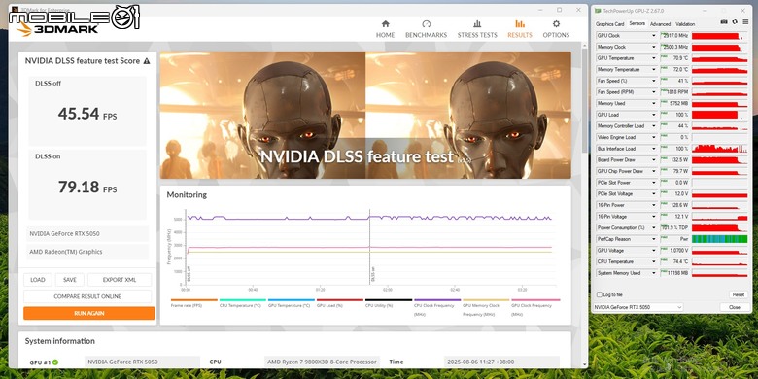
Task: Open the GPU Temperature sensor dropdown
Action: click(x=654, y=58)
